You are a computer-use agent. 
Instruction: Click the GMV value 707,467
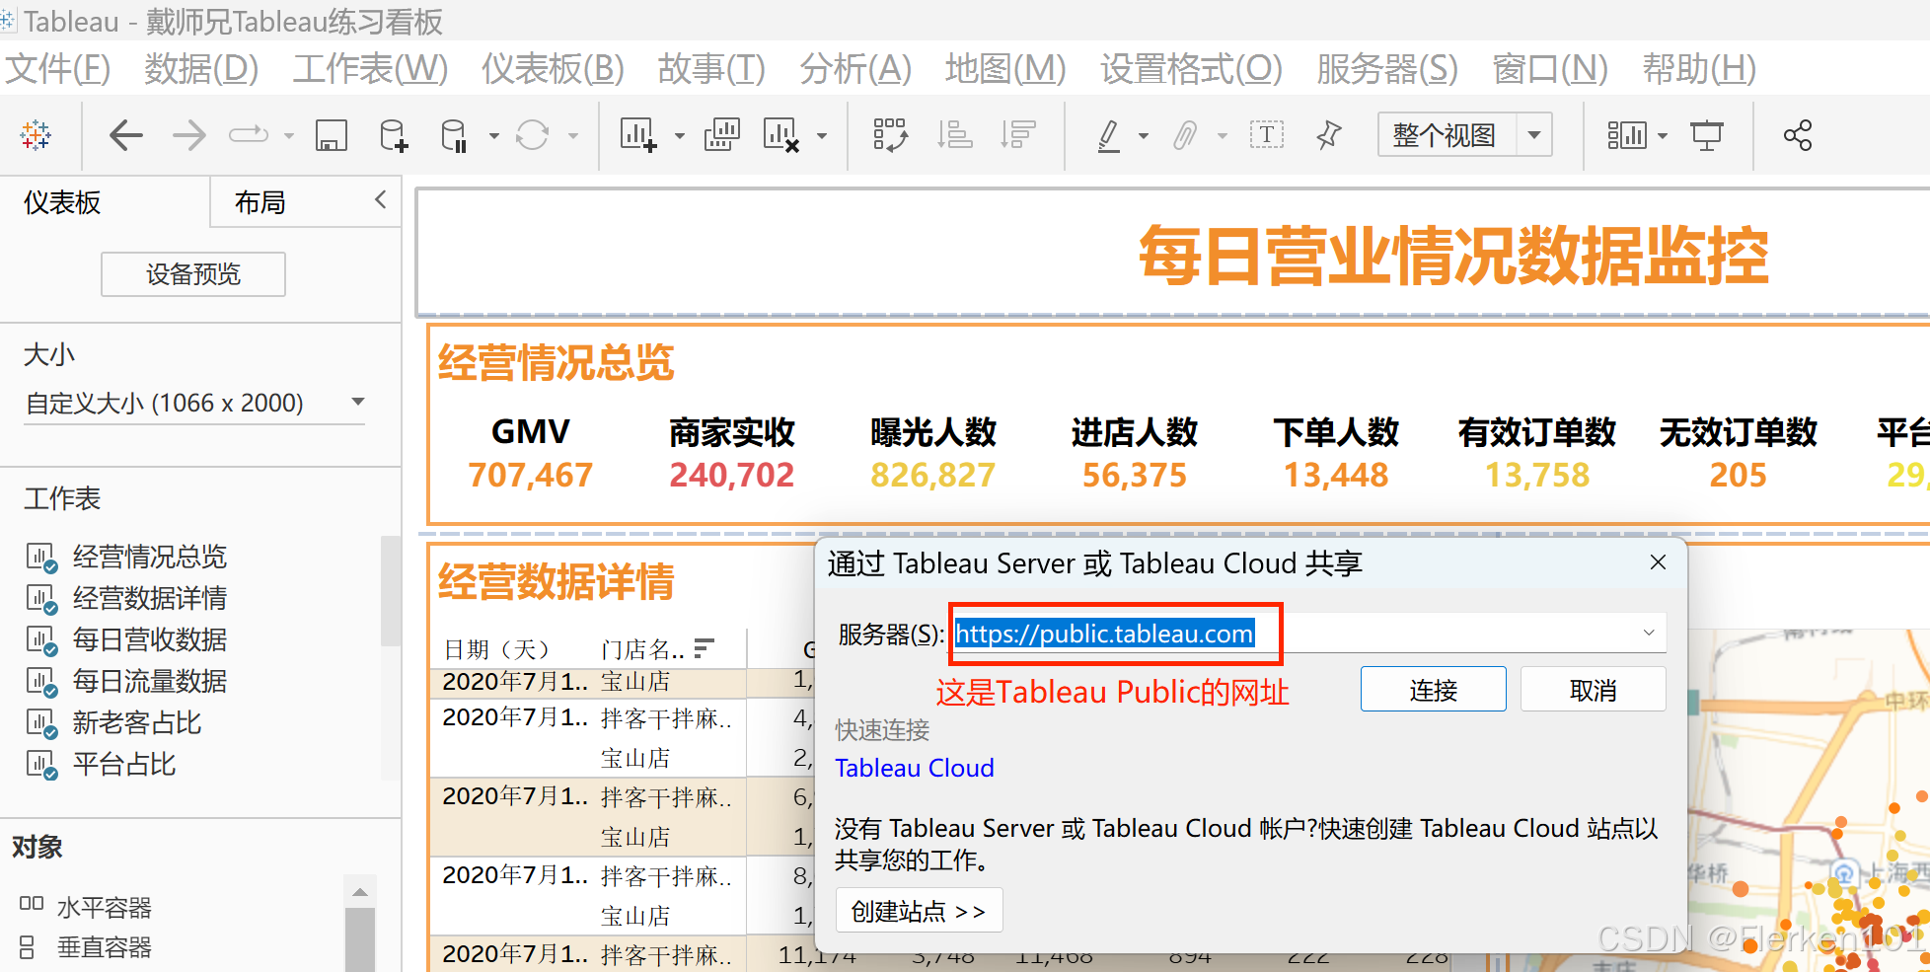coord(530,476)
